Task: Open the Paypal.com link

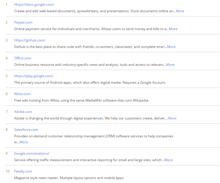Action: 23,22
